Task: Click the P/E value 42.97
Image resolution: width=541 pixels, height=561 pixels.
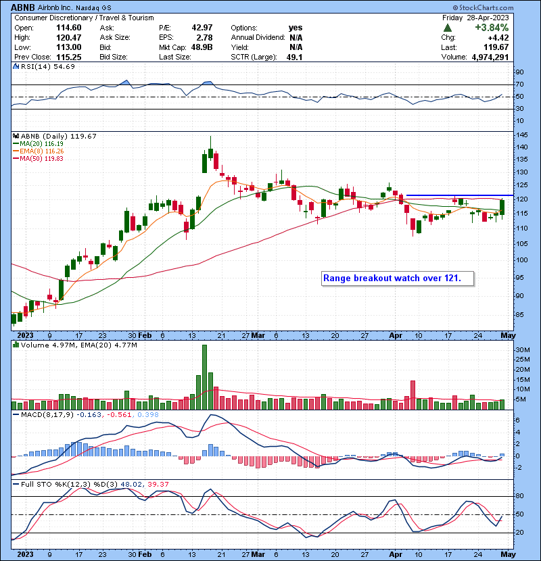Action: 202,28
